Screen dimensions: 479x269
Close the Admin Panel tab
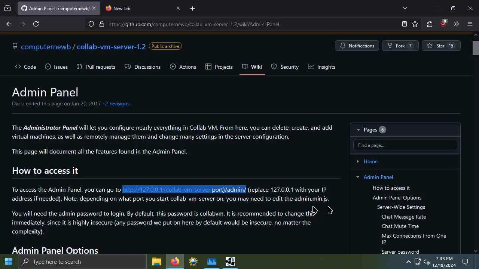[x=94, y=8]
